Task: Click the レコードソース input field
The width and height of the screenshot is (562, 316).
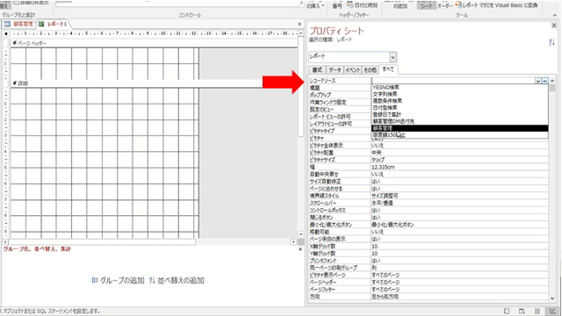Action: (453, 81)
